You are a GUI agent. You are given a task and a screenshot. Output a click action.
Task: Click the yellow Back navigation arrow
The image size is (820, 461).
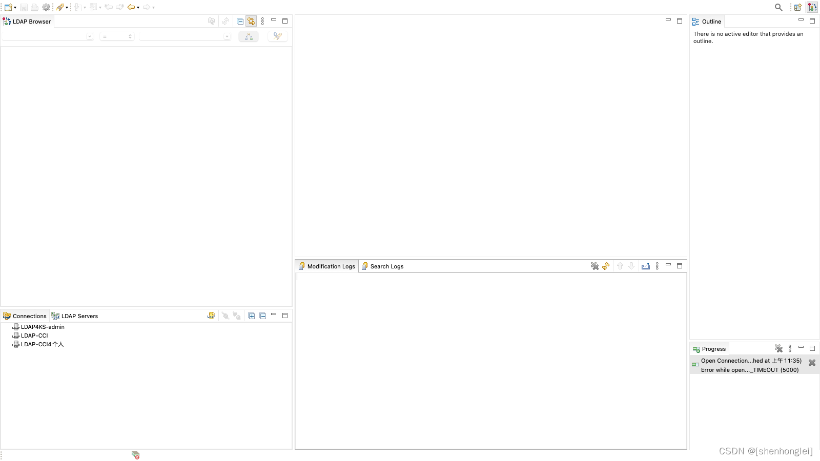point(131,7)
